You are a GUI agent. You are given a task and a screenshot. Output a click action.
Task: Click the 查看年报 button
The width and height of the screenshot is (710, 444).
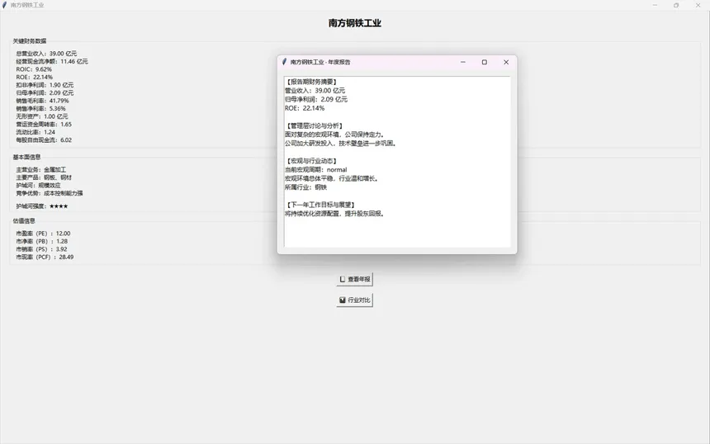[x=354, y=279]
